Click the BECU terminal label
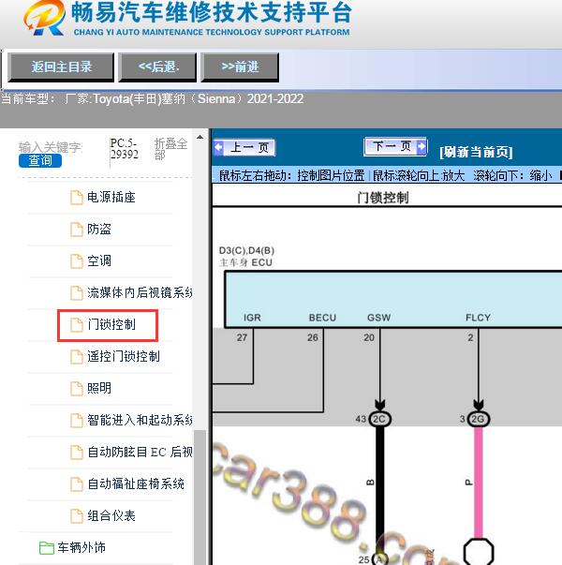This screenshot has width=562, height=565. (x=322, y=318)
